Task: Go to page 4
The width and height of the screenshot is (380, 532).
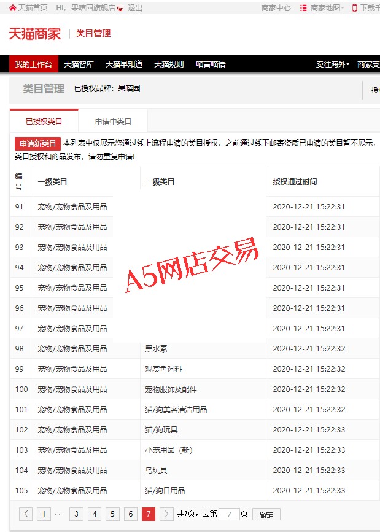Action: point(95,514)
